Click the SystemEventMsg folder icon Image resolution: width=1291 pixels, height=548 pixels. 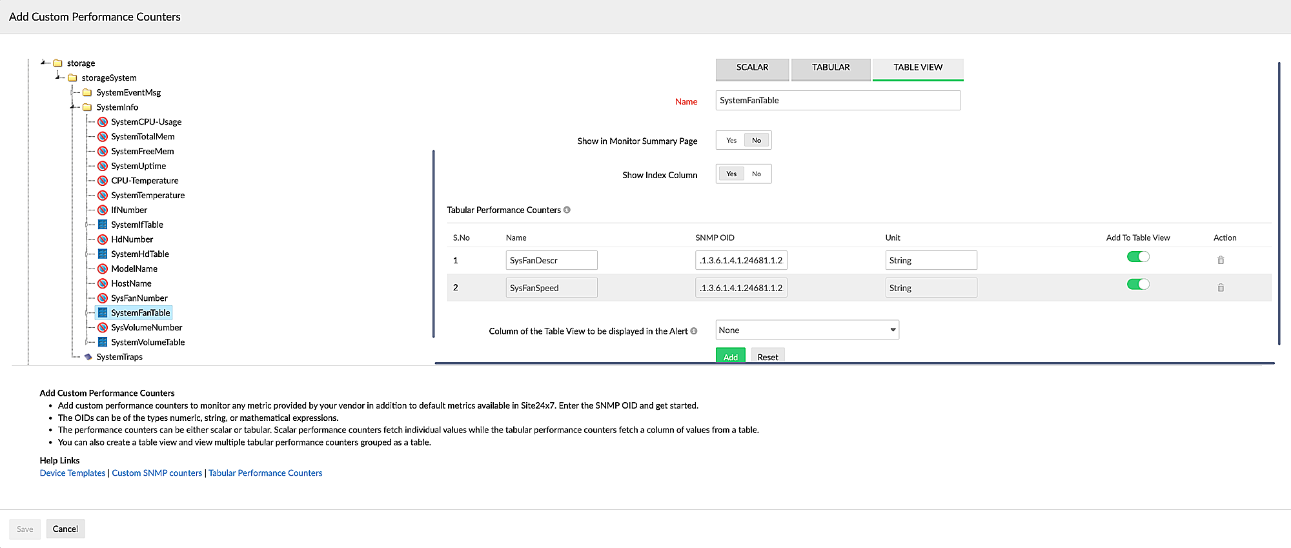click(87, 92)
